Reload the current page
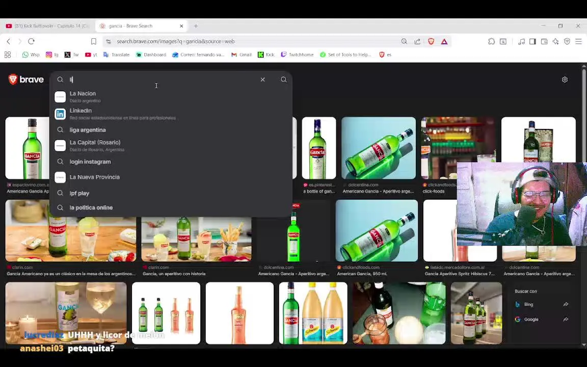 click(32, 41)
